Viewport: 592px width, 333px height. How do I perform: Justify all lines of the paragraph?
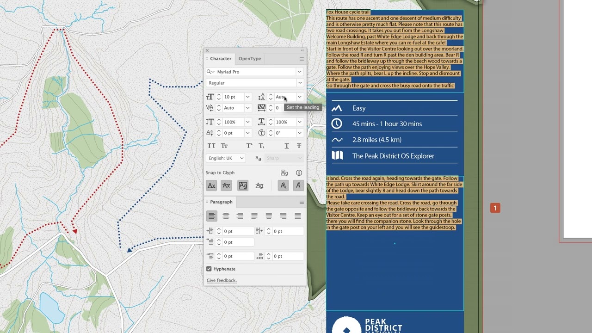coord(297,216)
